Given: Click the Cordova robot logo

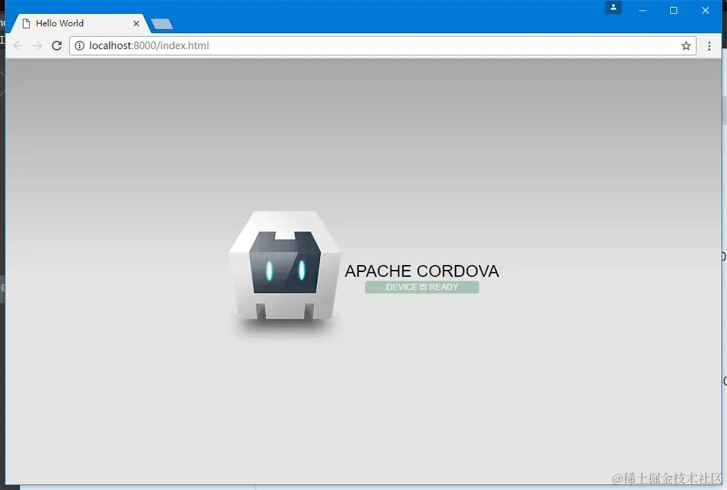Looking at the screenshot, I should tap(285, 266).
